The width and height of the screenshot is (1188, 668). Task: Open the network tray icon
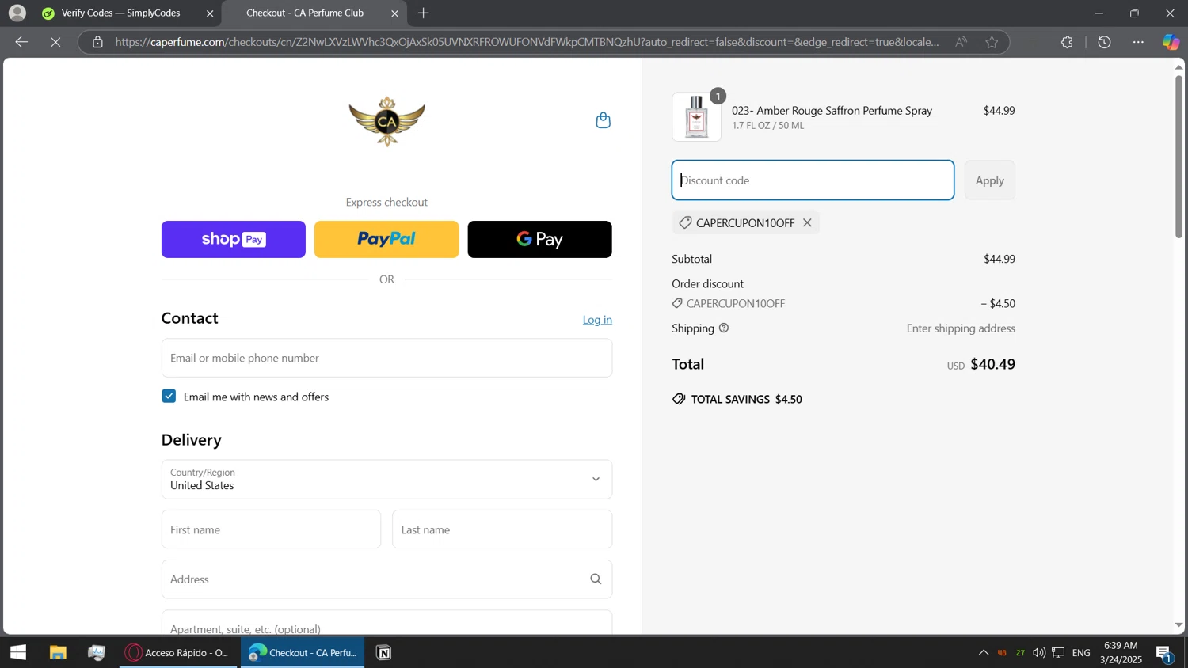(x=1058, y=652)
